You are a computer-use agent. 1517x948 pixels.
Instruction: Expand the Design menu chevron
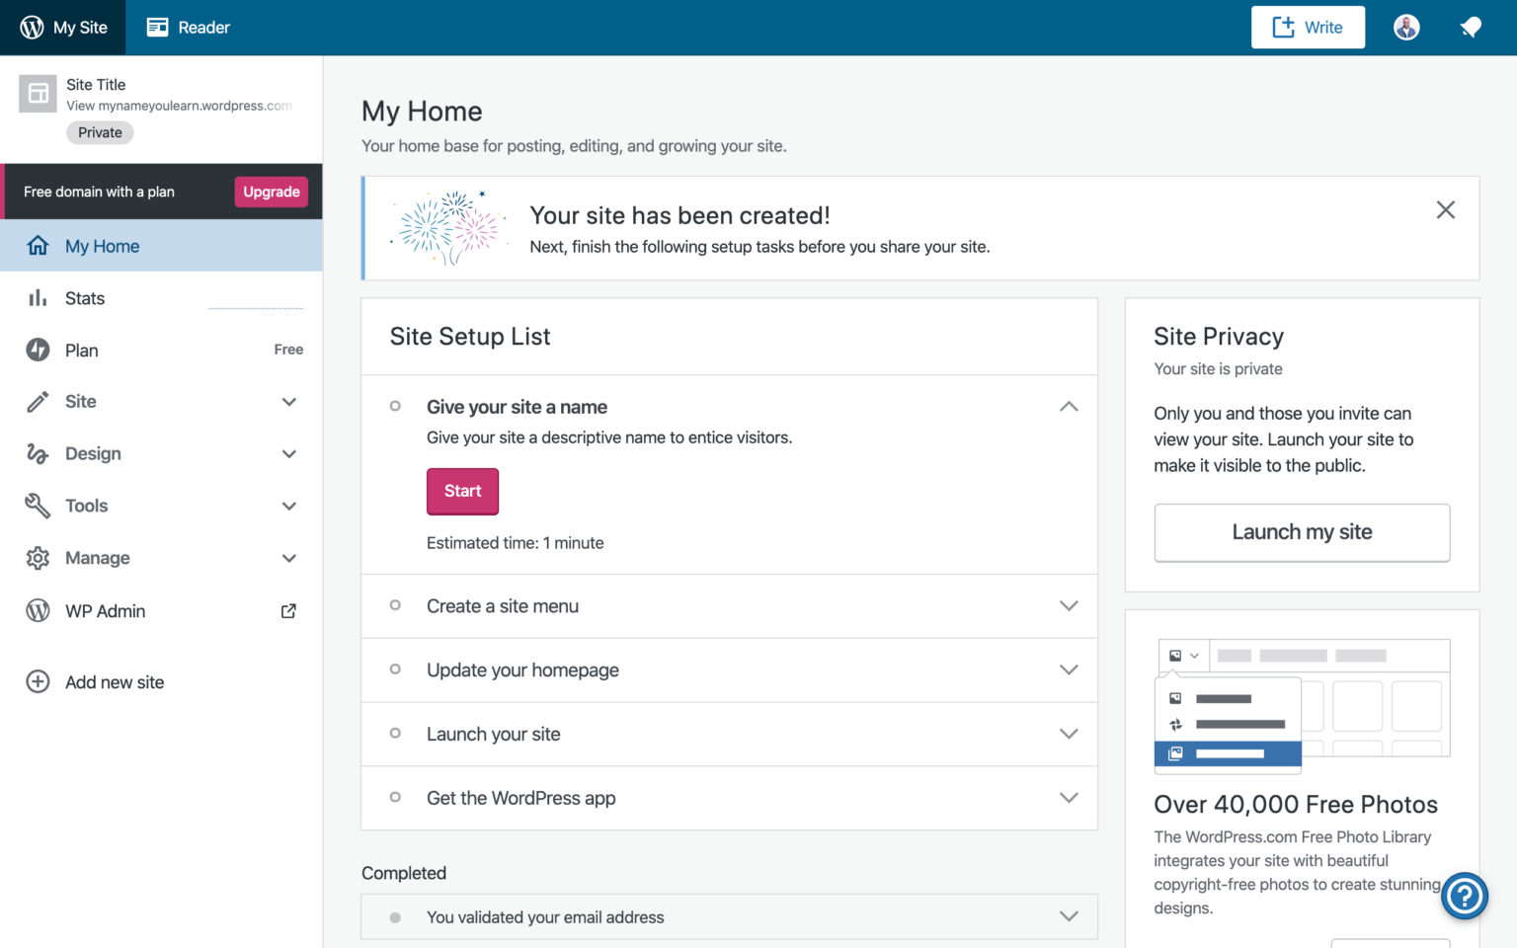pos(289,453)
